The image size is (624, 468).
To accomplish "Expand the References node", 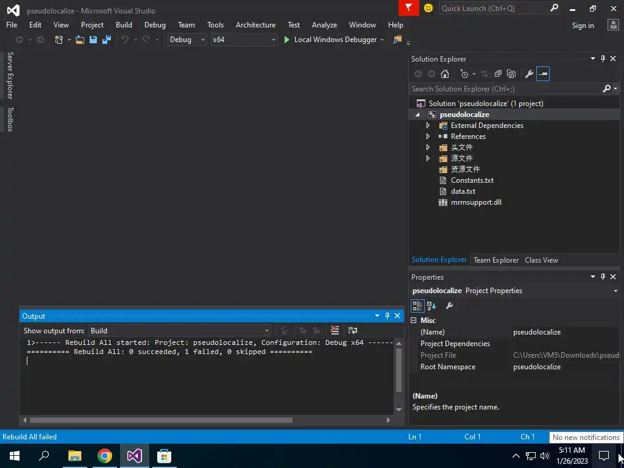I will [428, 136].
